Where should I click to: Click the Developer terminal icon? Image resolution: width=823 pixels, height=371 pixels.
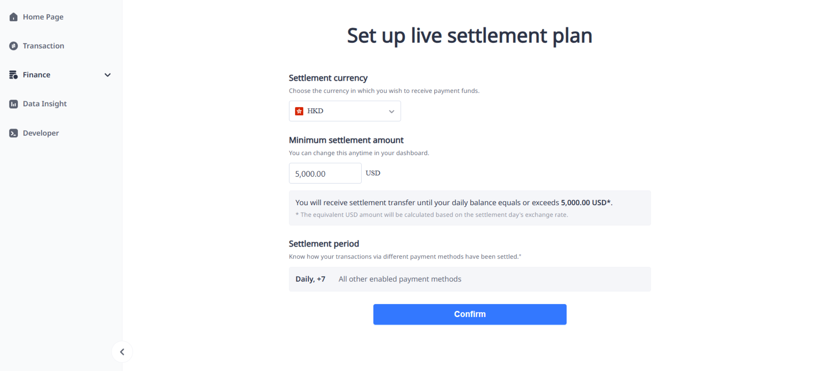pyautogui.click(x=13, y=133)
